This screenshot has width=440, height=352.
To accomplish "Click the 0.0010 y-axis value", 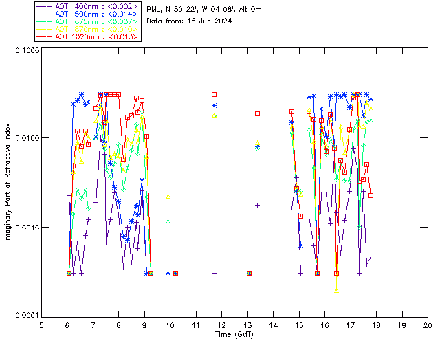I will click(27, 228).
